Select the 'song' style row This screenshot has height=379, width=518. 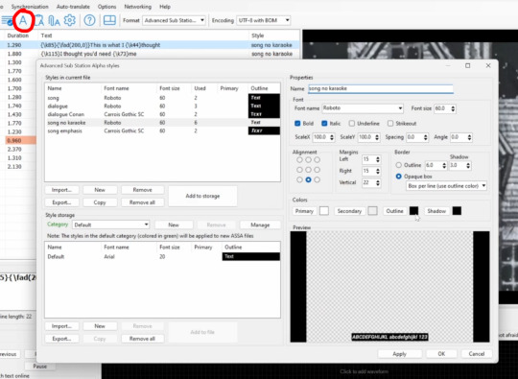(x=162, y=98)
